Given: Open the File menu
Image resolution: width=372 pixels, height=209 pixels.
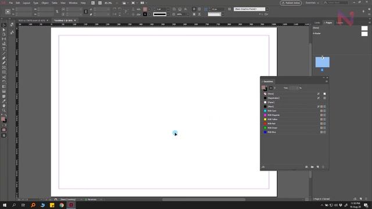Looking at the screenshot, I should 11,3.
